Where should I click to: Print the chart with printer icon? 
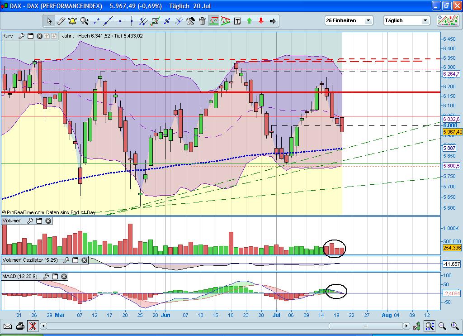pos(20,326)
